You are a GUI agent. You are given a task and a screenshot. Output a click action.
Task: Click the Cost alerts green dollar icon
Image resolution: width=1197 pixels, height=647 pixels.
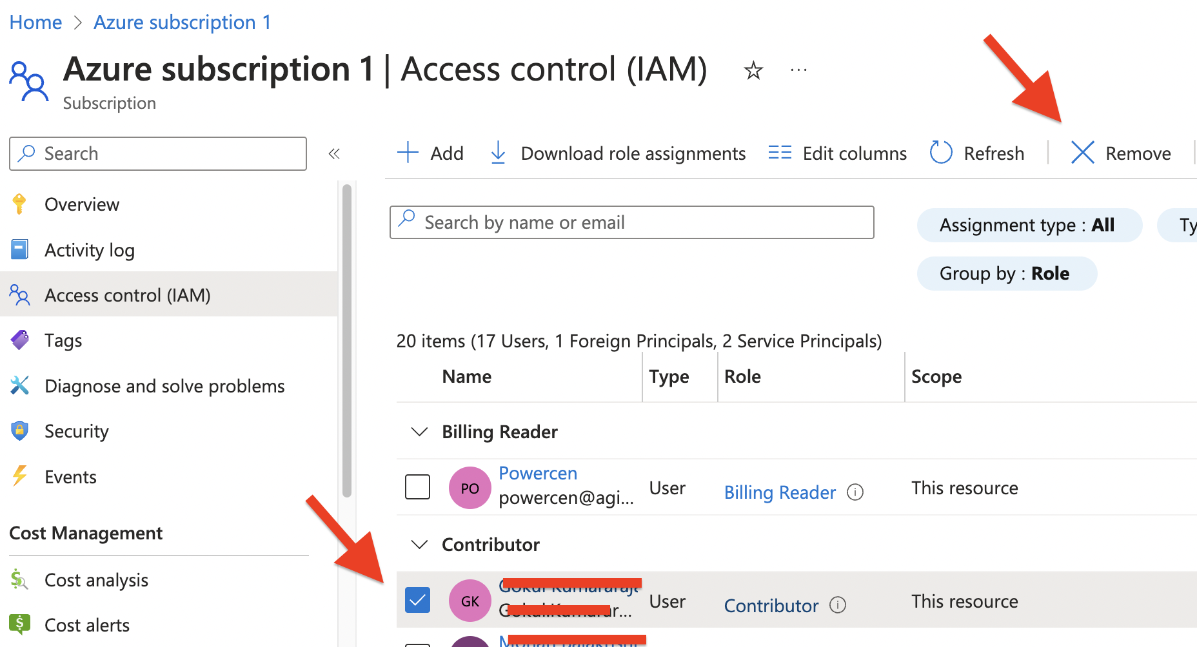19,624
